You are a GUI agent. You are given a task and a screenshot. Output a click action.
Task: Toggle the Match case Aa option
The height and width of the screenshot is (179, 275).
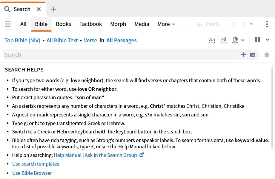(x=212, y=40)
